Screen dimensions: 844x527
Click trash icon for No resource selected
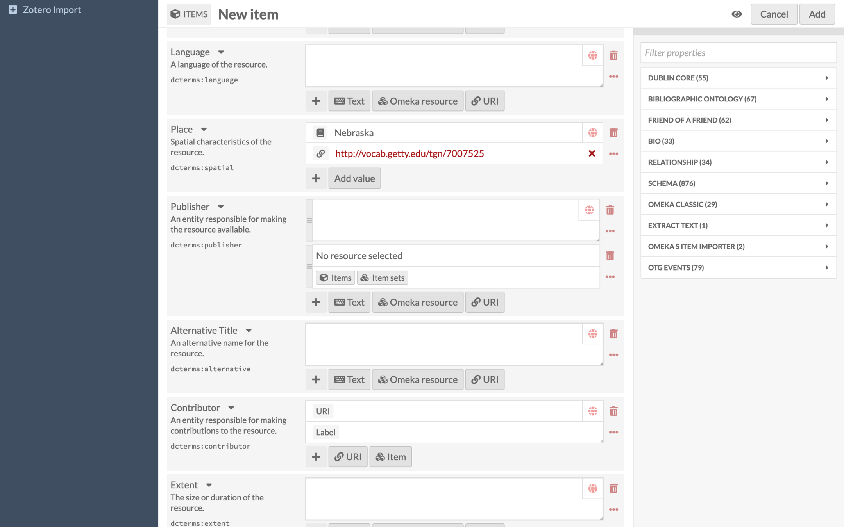[x=610, y=256]
